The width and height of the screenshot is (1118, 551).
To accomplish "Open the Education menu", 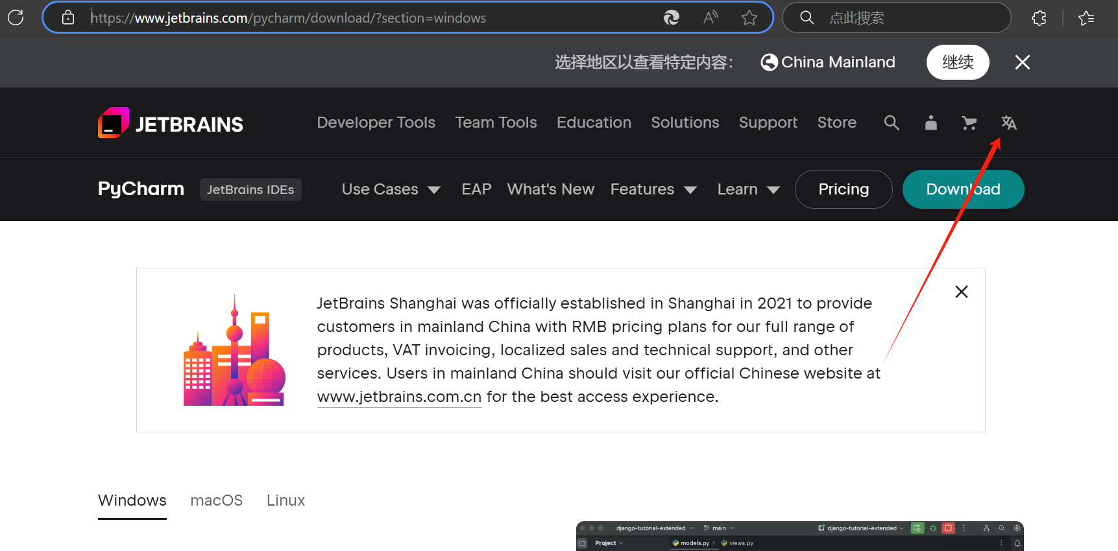I will tap(594, 123).
